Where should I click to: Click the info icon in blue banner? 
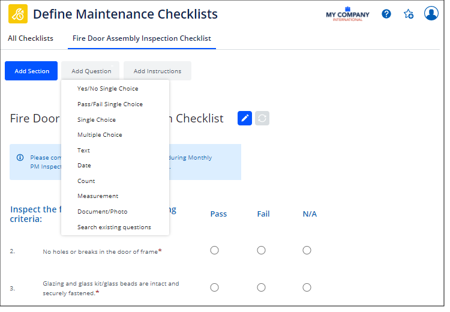click(x=20, y=158)
